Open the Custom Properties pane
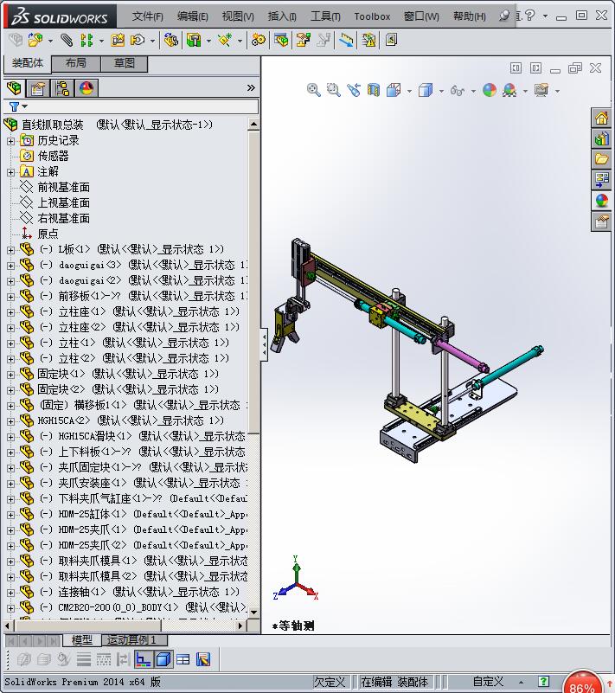Image resolution: width=615 pixels, height=693 pixels. [x=601, y=221]
